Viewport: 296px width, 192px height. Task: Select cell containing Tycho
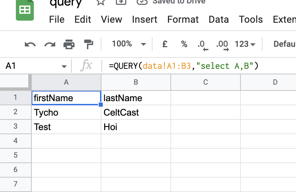pyautogui.click(x=66, y=113)
